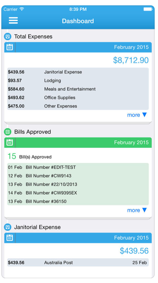Open the hamburger menu in the header
The width and height of the screenshot is (158, 283).
[13, 20]
